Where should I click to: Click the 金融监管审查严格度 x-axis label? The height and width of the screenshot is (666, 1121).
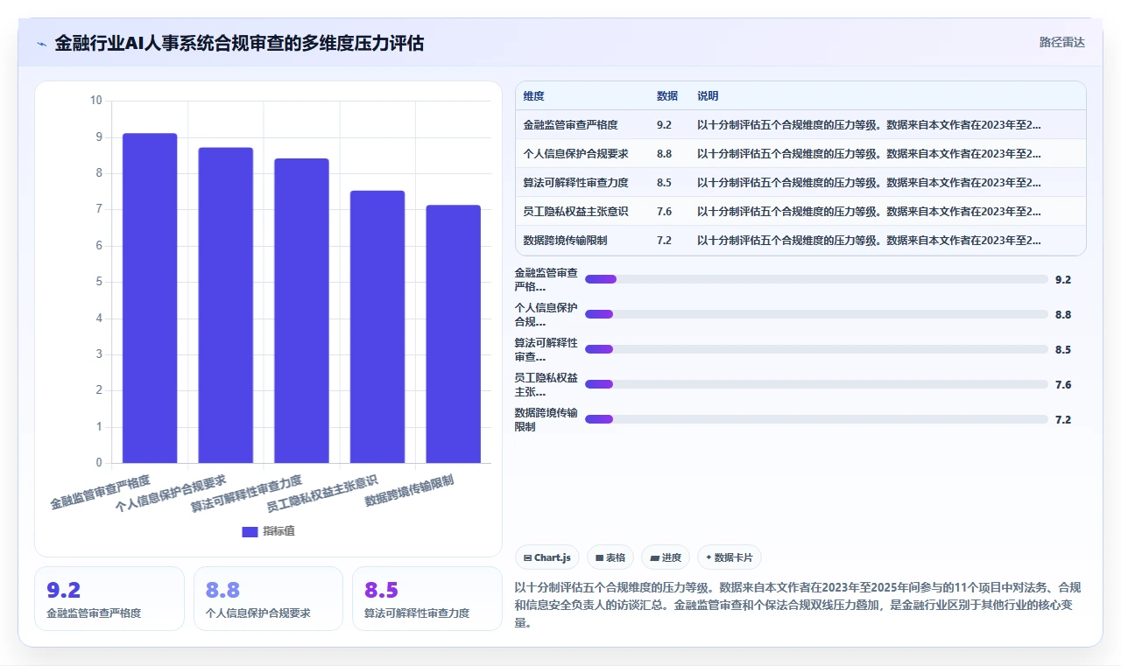[x=100, y=492]
